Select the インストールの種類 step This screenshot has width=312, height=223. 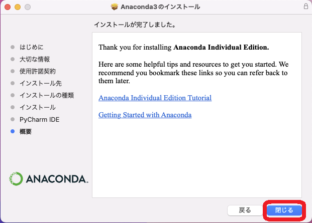[x=47, y=95]
